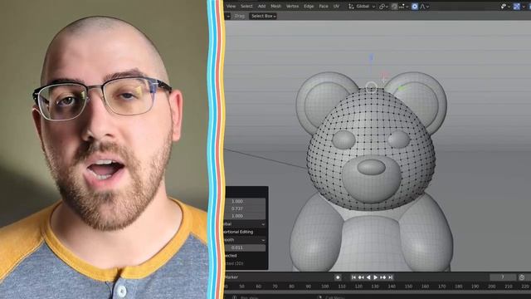The image size is (531, 299).
Task: Click frame 150 on the timeline ruler
Action: [408, 287]
